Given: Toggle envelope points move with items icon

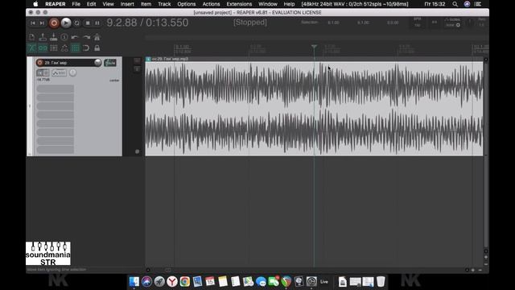Looking at the screenshot, I should coord(64,48).
